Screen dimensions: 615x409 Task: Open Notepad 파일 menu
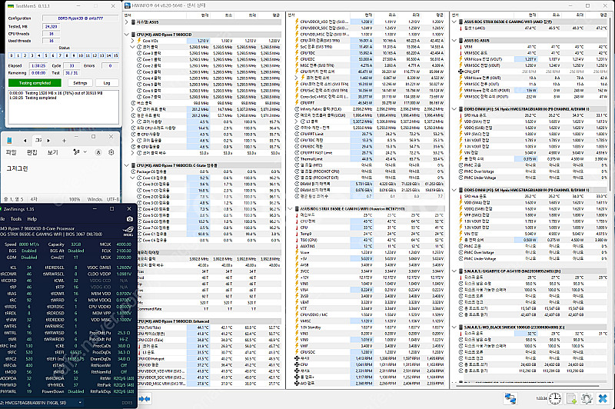pyautogui.click(x=11, y=152)
